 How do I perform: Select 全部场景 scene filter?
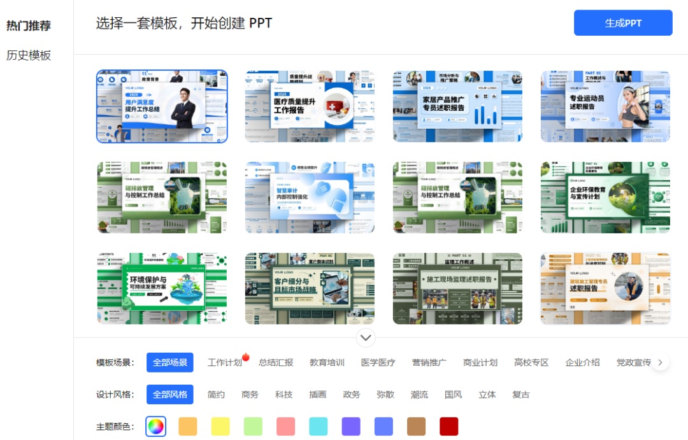click(170, 362)
